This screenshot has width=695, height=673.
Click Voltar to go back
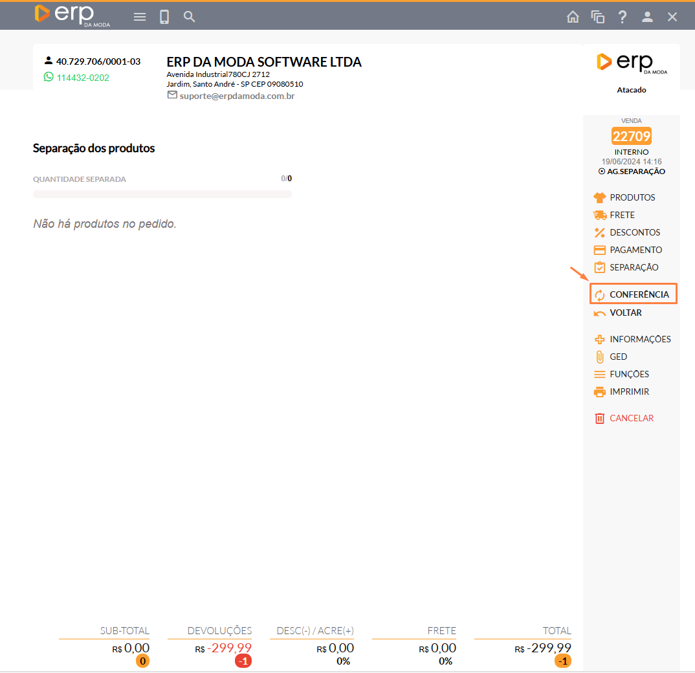coord(625,313)
